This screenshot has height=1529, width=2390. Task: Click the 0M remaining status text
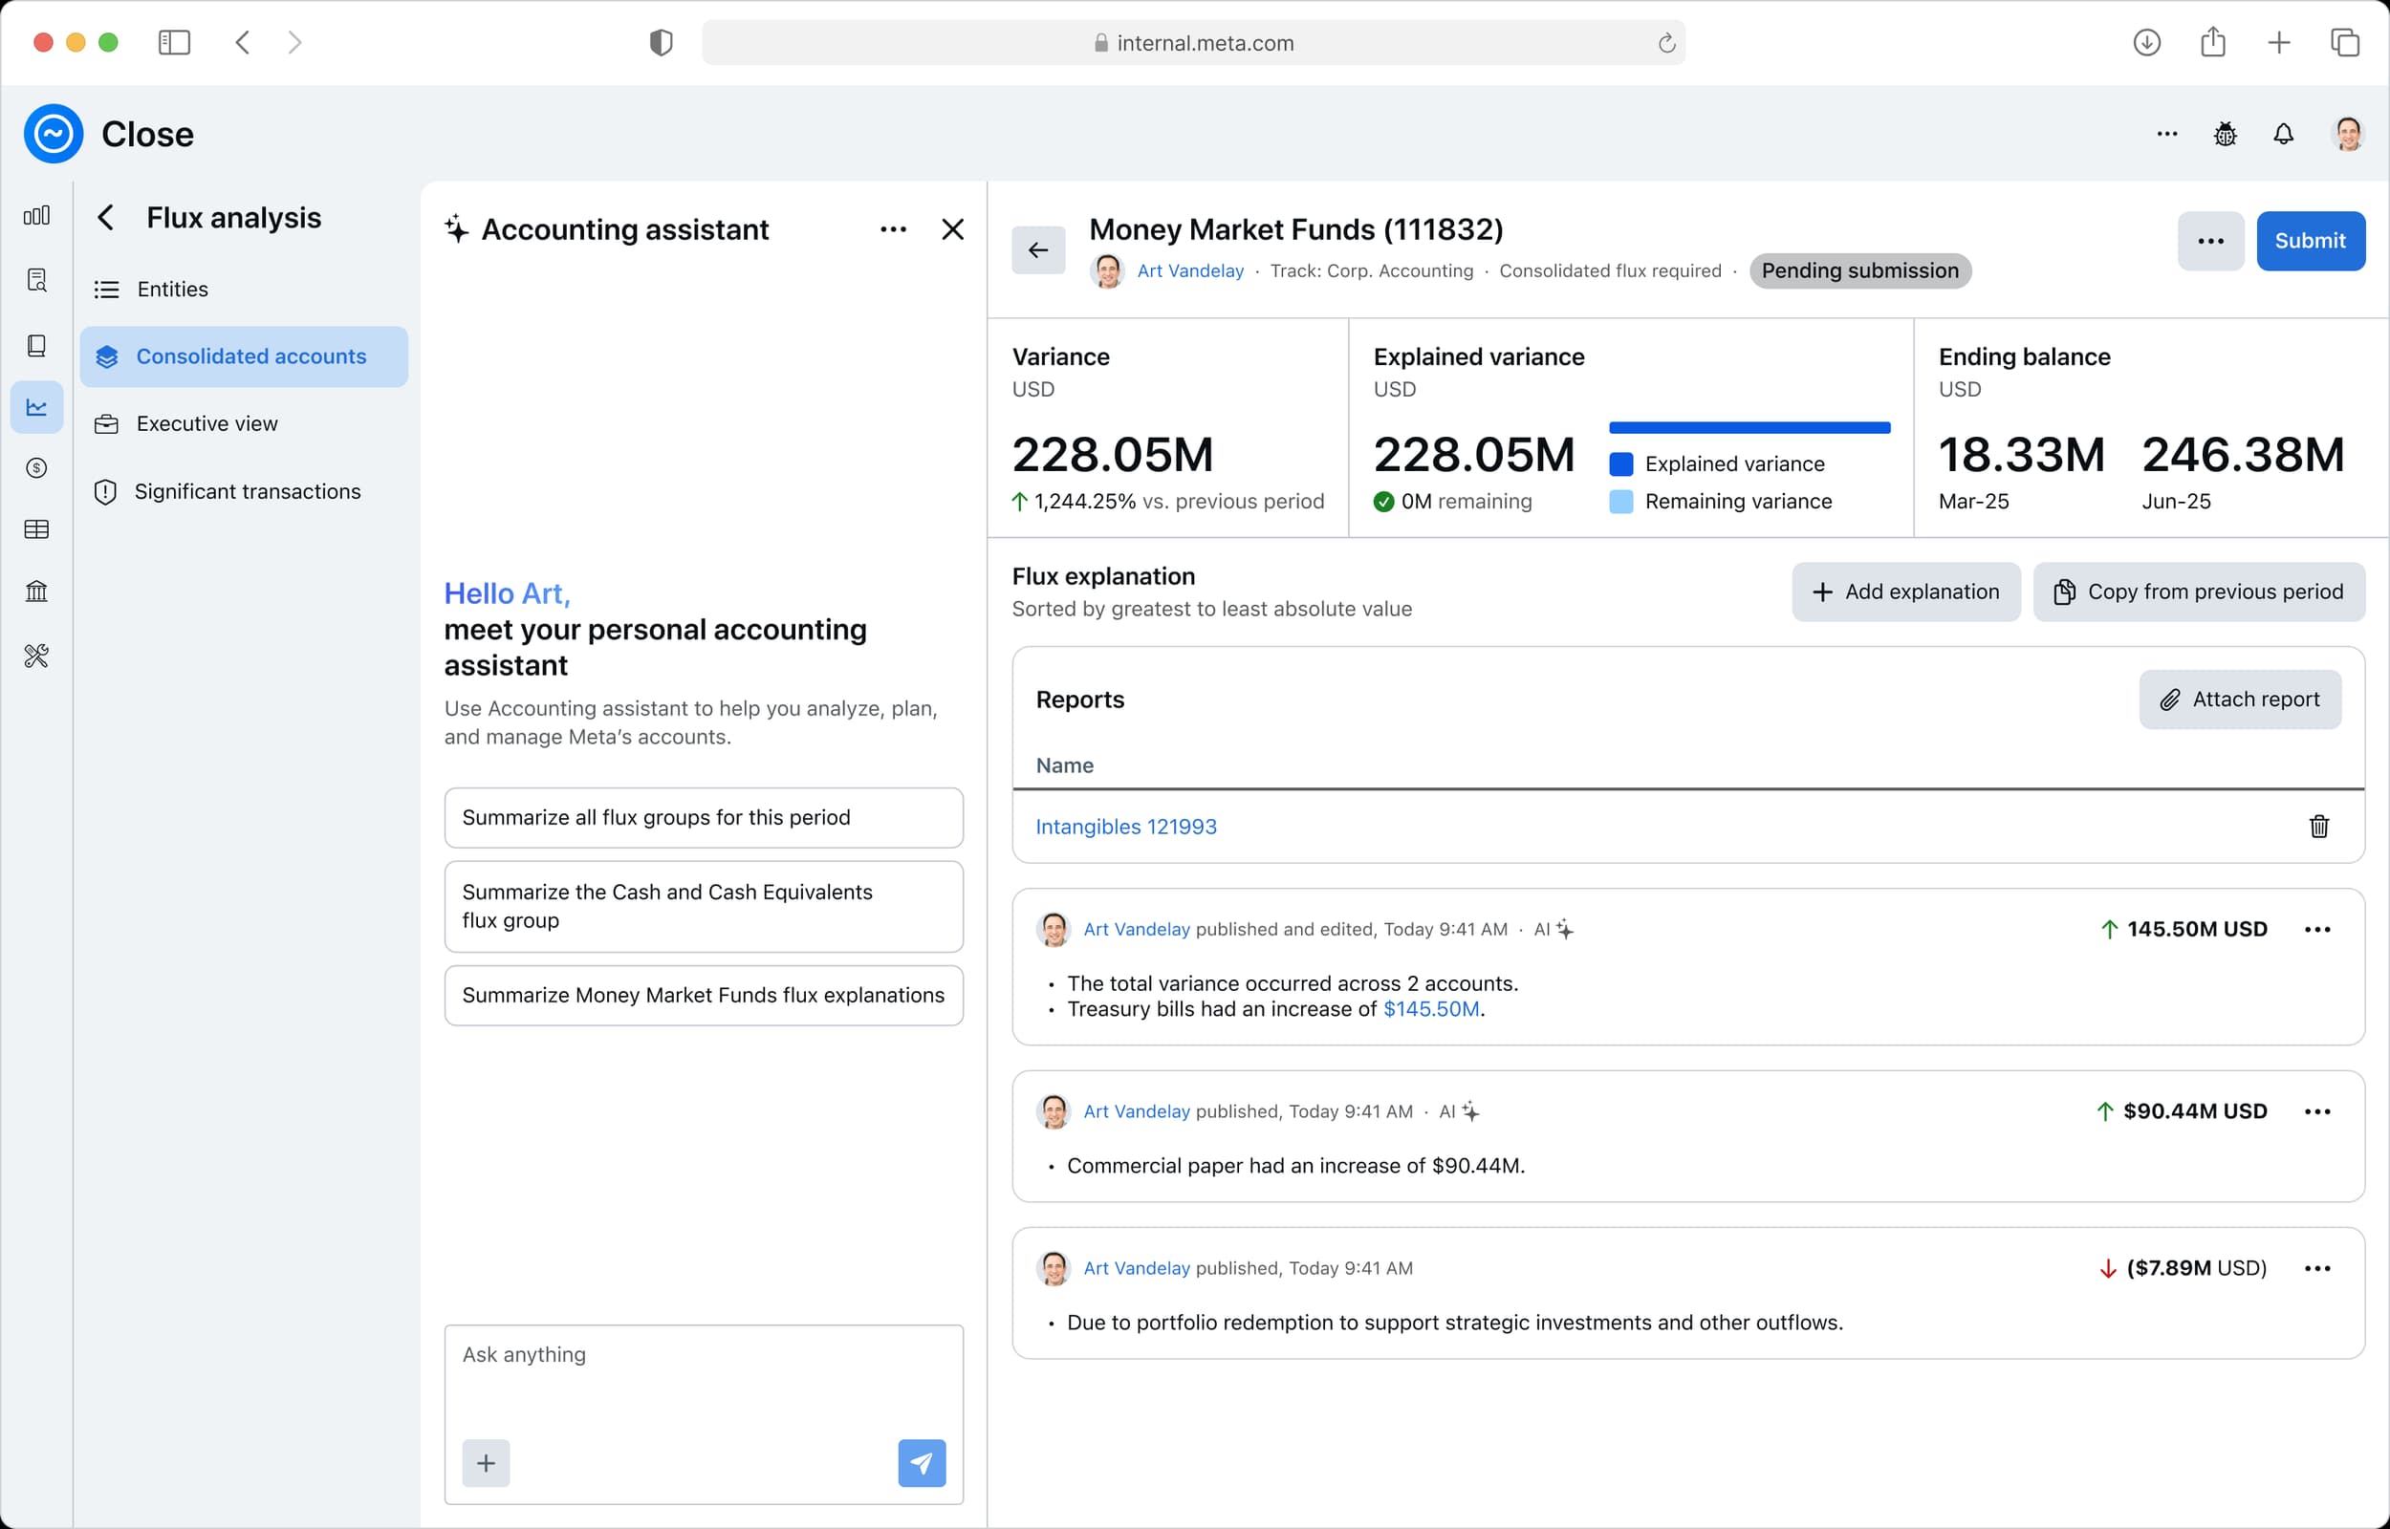tap(1467, 502)
